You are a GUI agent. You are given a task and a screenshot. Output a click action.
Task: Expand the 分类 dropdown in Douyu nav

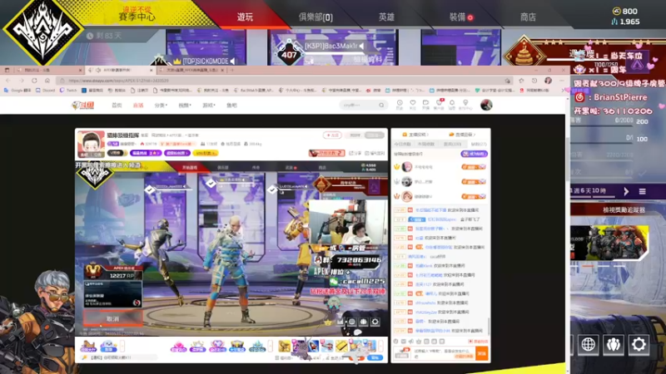point(161,106)
